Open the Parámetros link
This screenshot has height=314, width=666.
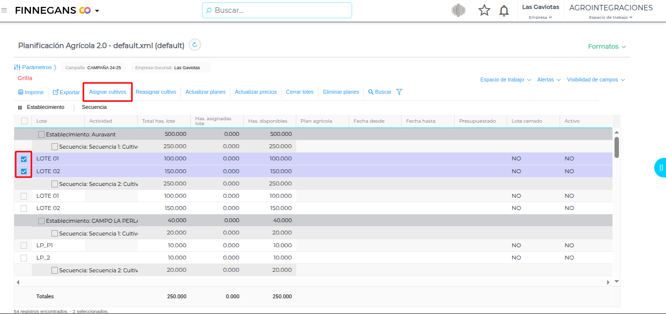click(36, 67)
